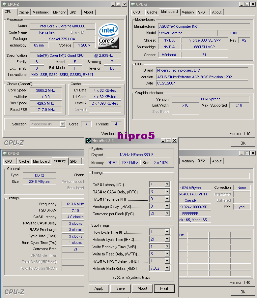Select Memory tab in Mainboard window
The width and height of the screenshot is (257, 298).
tap(188, 12)
